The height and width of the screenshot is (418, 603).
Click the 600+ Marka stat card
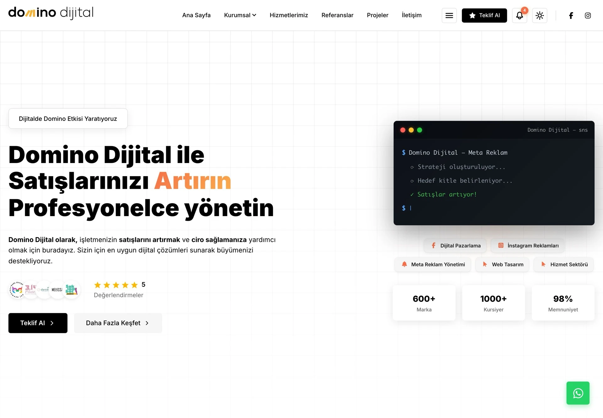pos(424,303)
